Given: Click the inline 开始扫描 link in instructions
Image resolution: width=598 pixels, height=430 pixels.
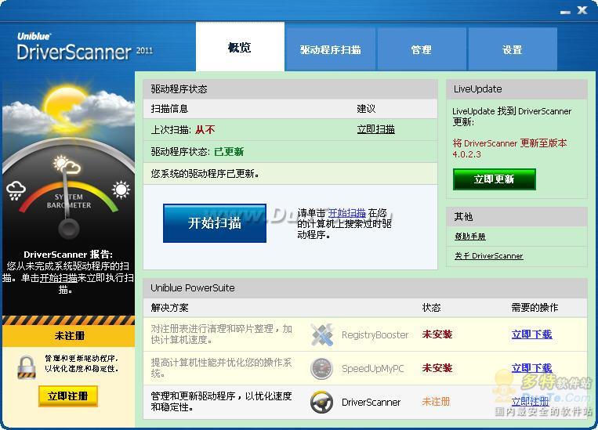Looking at the screenshot, I should [x=346, y=213].
